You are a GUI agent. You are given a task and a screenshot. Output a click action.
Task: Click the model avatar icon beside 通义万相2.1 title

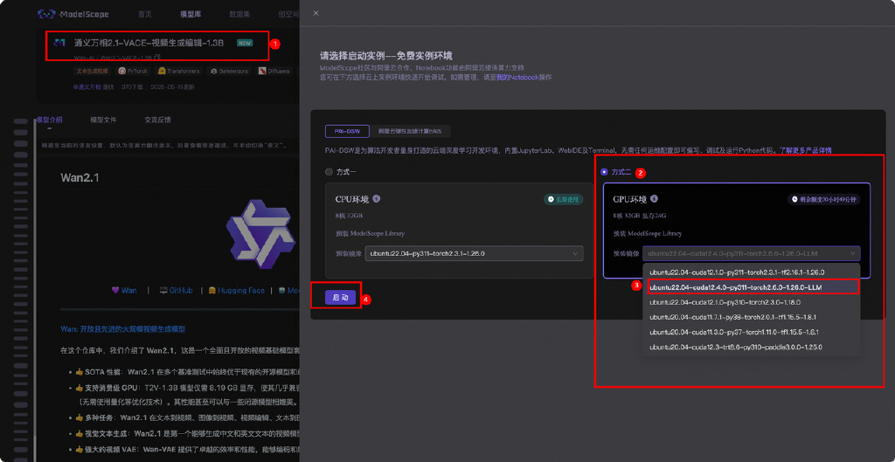(x=59, y=43)
